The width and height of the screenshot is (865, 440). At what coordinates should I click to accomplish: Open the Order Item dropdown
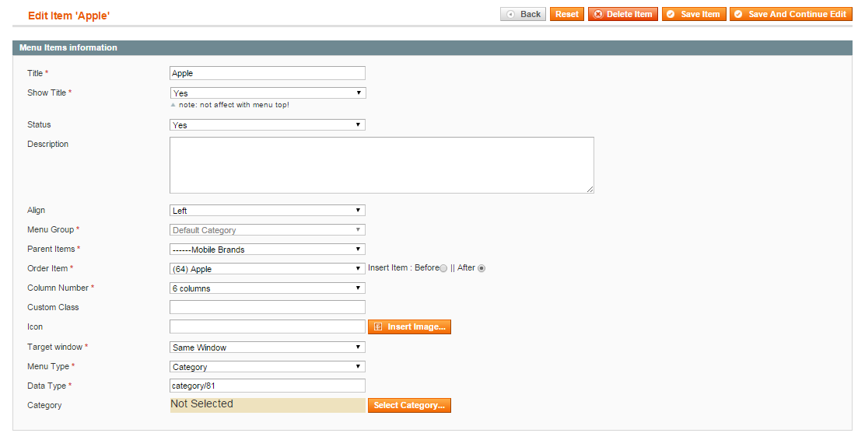[x=268, y=269]
